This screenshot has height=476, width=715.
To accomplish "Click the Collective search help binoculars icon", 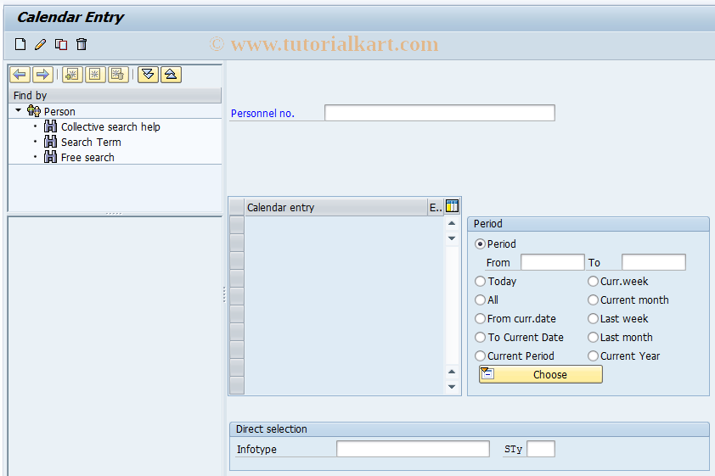I will (x=50, y=126).
